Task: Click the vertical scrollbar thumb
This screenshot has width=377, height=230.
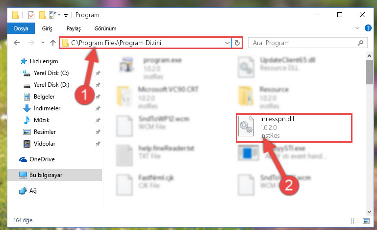Action: coord(369,72)
